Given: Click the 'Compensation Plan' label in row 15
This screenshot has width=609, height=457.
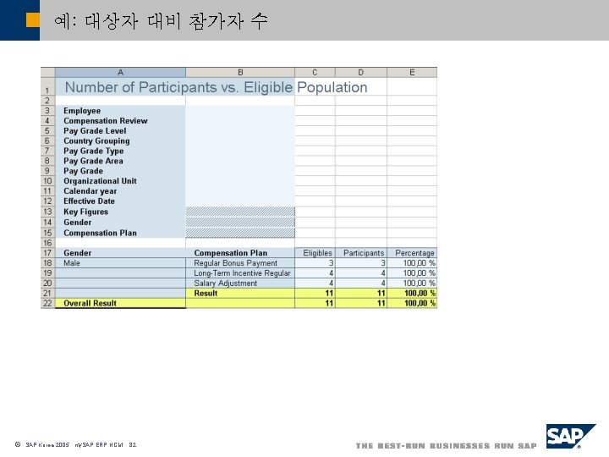Looking at the screenshot, I should coord(100,233).
